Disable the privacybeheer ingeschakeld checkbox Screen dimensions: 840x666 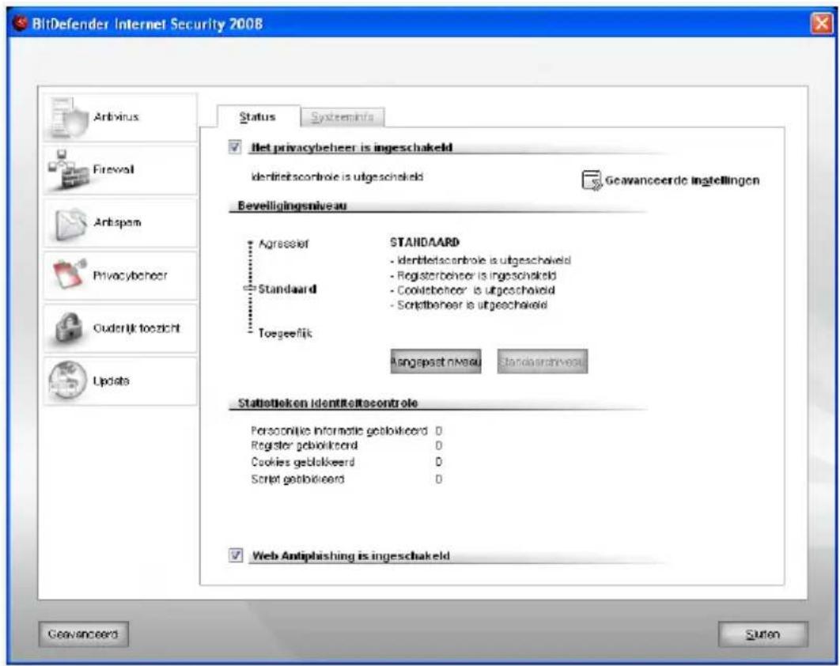click(x=235, y=147)
